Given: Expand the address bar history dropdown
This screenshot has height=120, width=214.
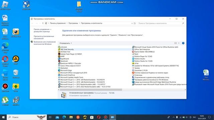Looking at the screenshot, I should [x=132, y=23].
